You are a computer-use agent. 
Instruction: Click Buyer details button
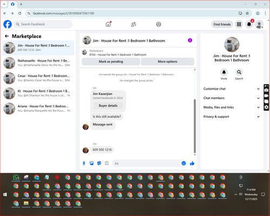point(108,106)
